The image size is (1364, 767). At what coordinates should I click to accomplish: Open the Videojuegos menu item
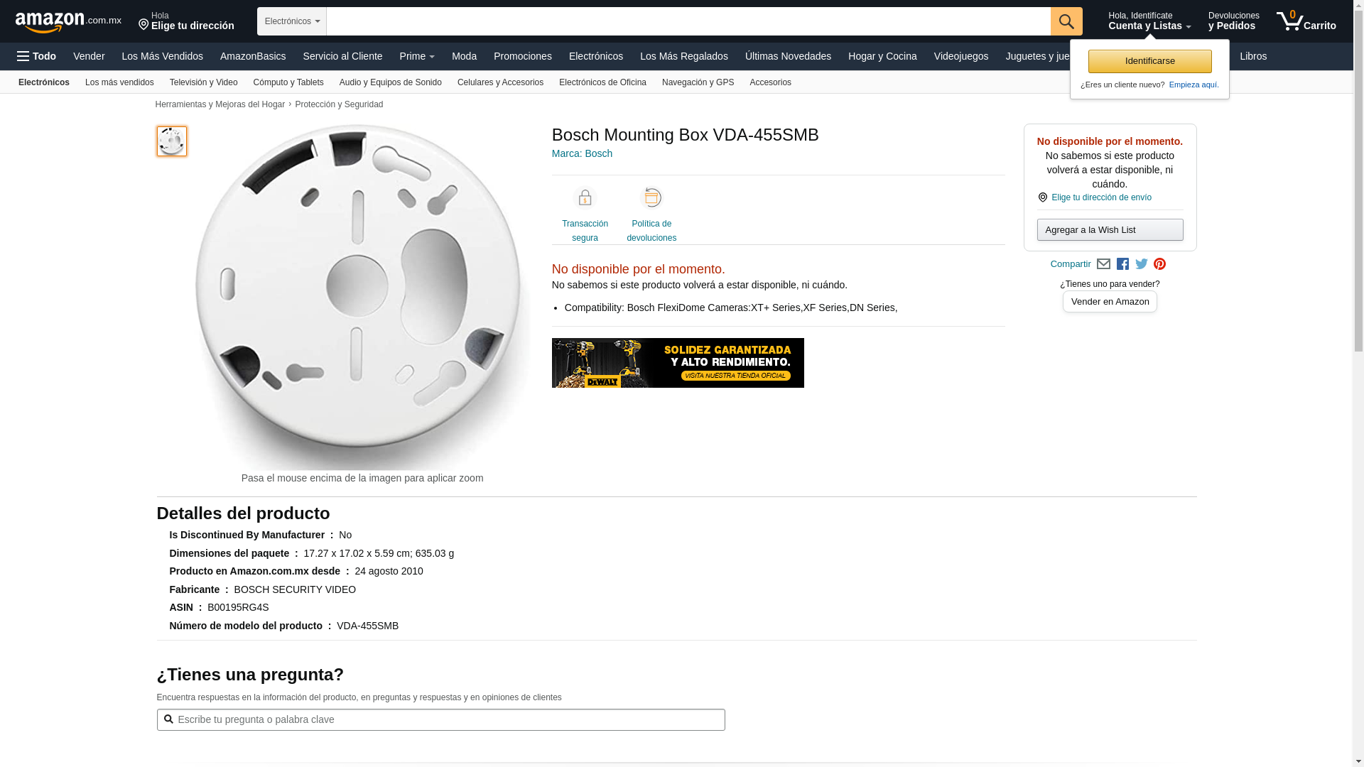point(960,56)
